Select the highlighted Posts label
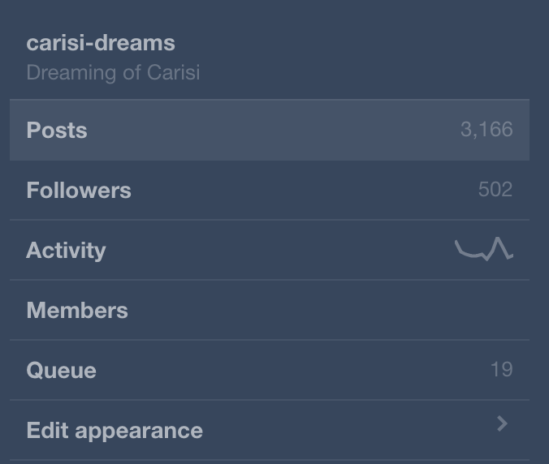Image resolution: width=549 pixels, height=464 pixels. tap(57, 130)
